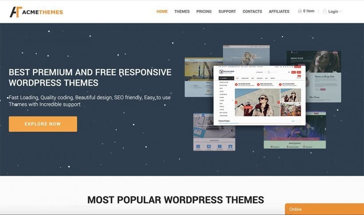
Task: Click the 0 Item cart link
Action: 309,11
